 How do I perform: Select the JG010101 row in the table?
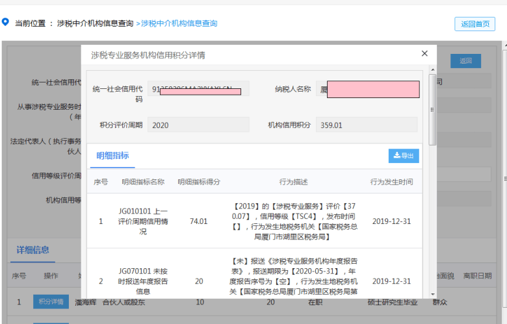click(x=255, y=221)
